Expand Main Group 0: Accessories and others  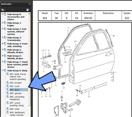(x=3, y=14)
